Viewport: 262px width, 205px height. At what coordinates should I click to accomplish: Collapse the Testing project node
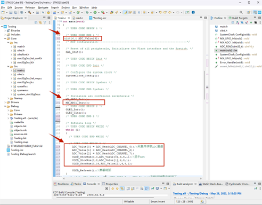pos(2,27)
